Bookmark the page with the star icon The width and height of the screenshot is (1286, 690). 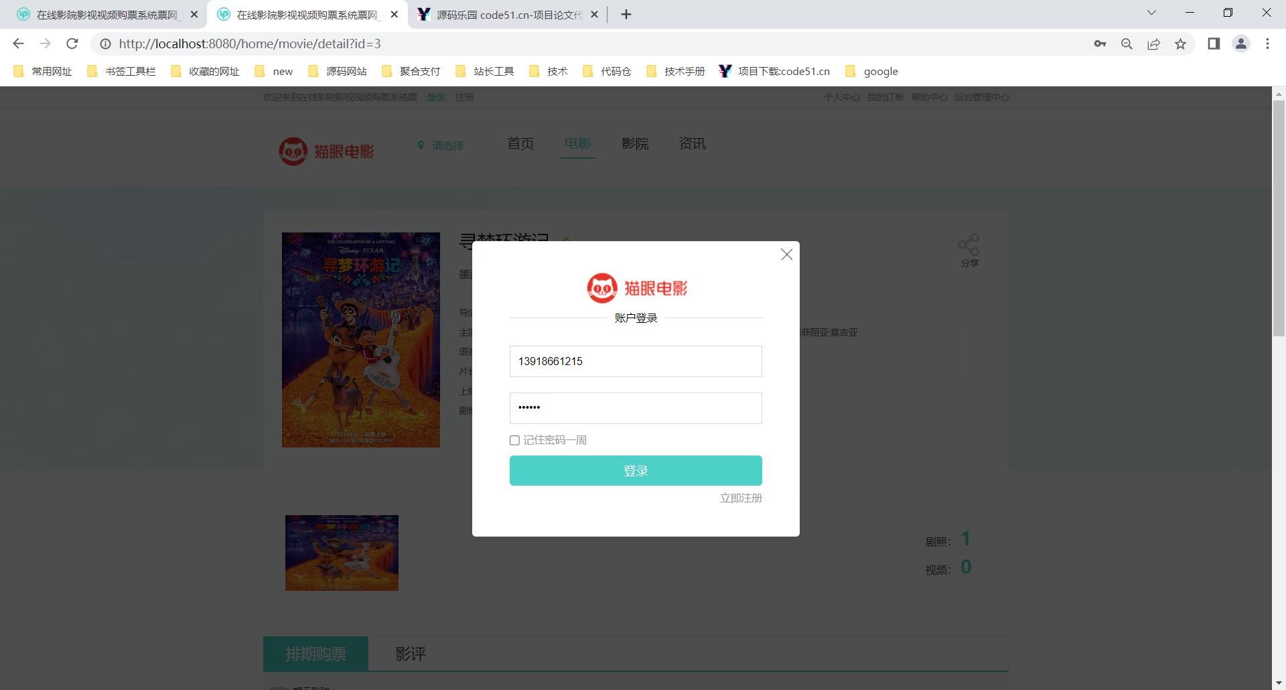(x=1181, y=44)
